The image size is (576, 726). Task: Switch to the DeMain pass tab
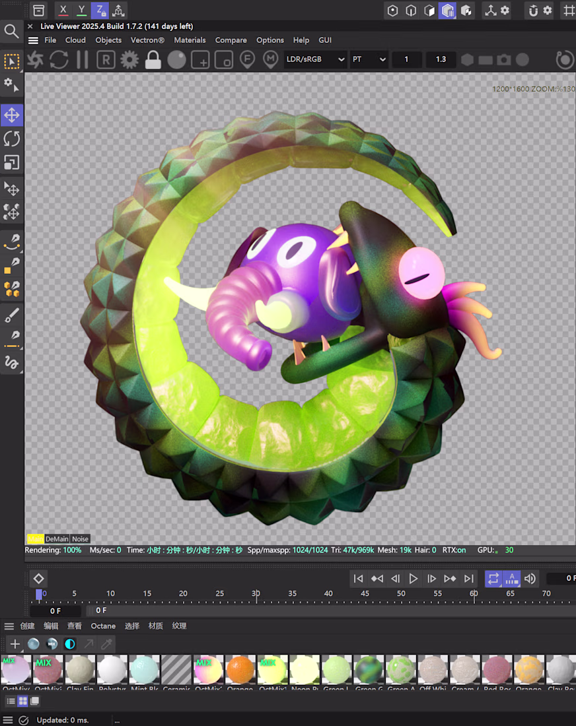point(57,539)
